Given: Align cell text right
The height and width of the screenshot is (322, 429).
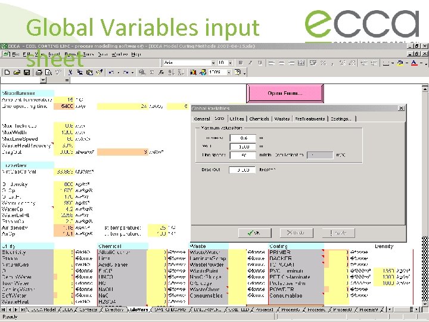Looking at the screenshot, I should pyautogui.click(x=291, y=63).
